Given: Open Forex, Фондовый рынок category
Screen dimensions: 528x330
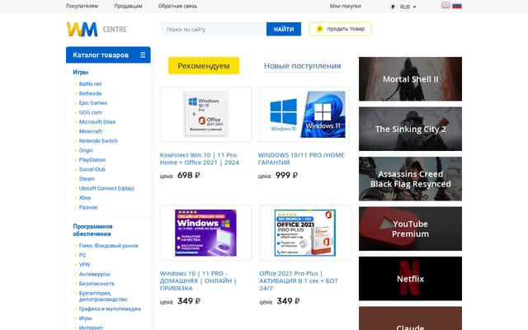Looking at the screenshot, I should pos(109,246).
